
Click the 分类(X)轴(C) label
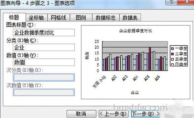pos(22,41)
